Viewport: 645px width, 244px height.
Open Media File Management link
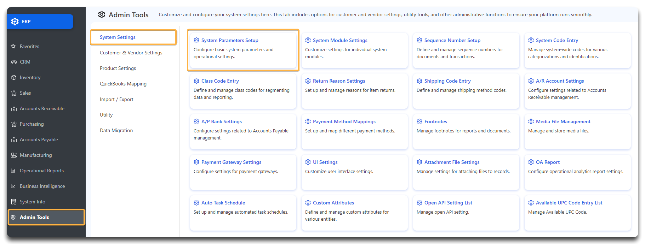[563, 121]
